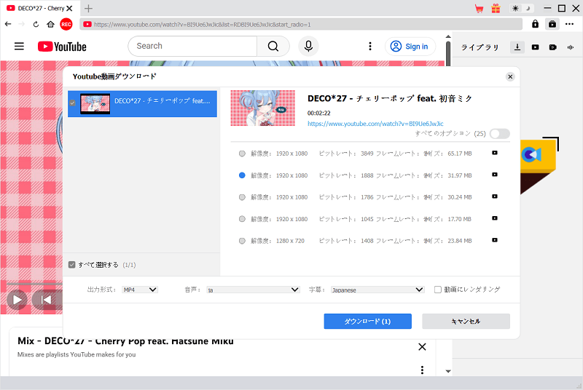The image size is (583, 390).
Task: Click the page scrollbar down arrow
Action: click(448, 371)
